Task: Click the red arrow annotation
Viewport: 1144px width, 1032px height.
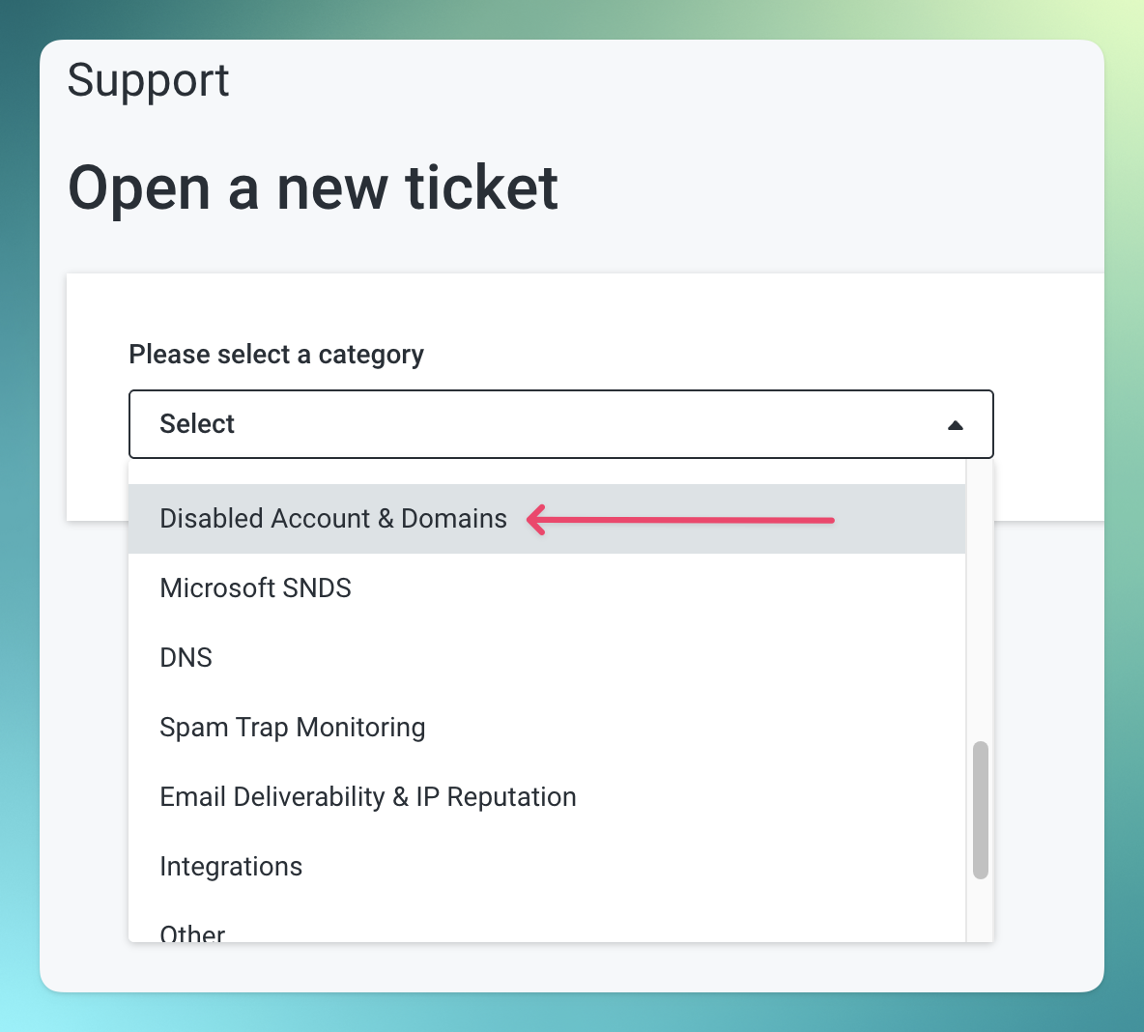Action: coord(680,520)
